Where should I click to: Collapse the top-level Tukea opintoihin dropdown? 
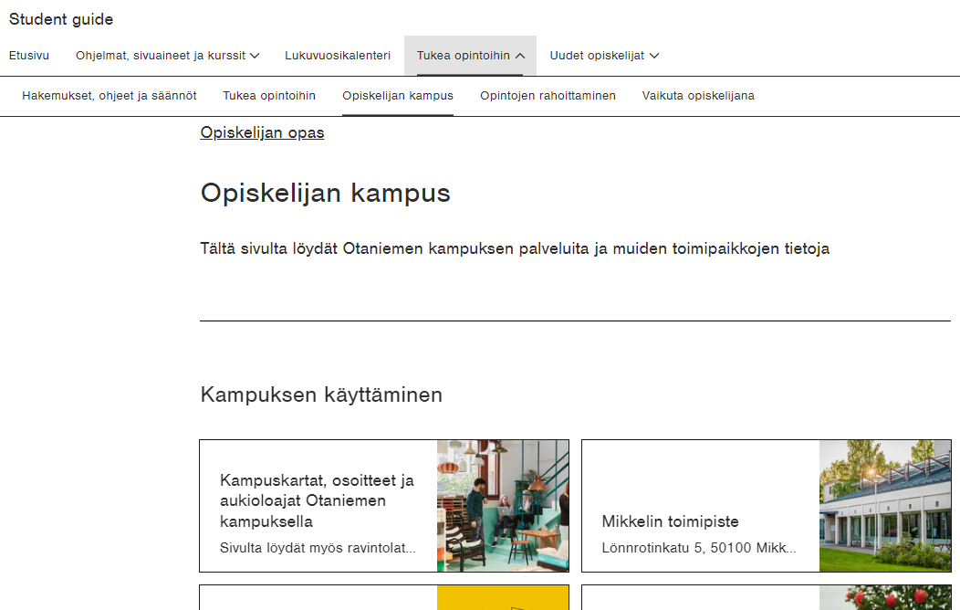(470, 56)
